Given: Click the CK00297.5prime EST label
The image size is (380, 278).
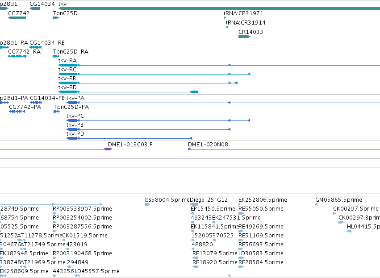Looking at the screenshot, I should (356, 209).
